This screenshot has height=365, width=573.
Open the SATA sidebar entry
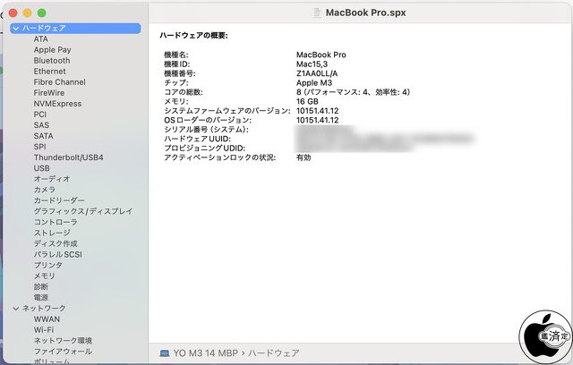44,136
